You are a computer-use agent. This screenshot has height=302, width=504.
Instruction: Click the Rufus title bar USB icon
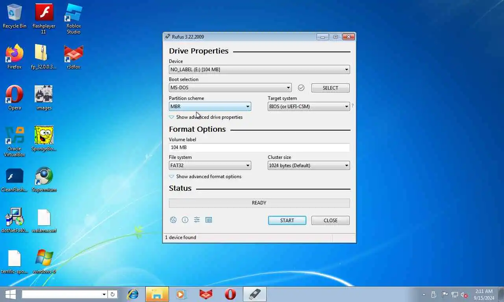(x=168, y=37)
